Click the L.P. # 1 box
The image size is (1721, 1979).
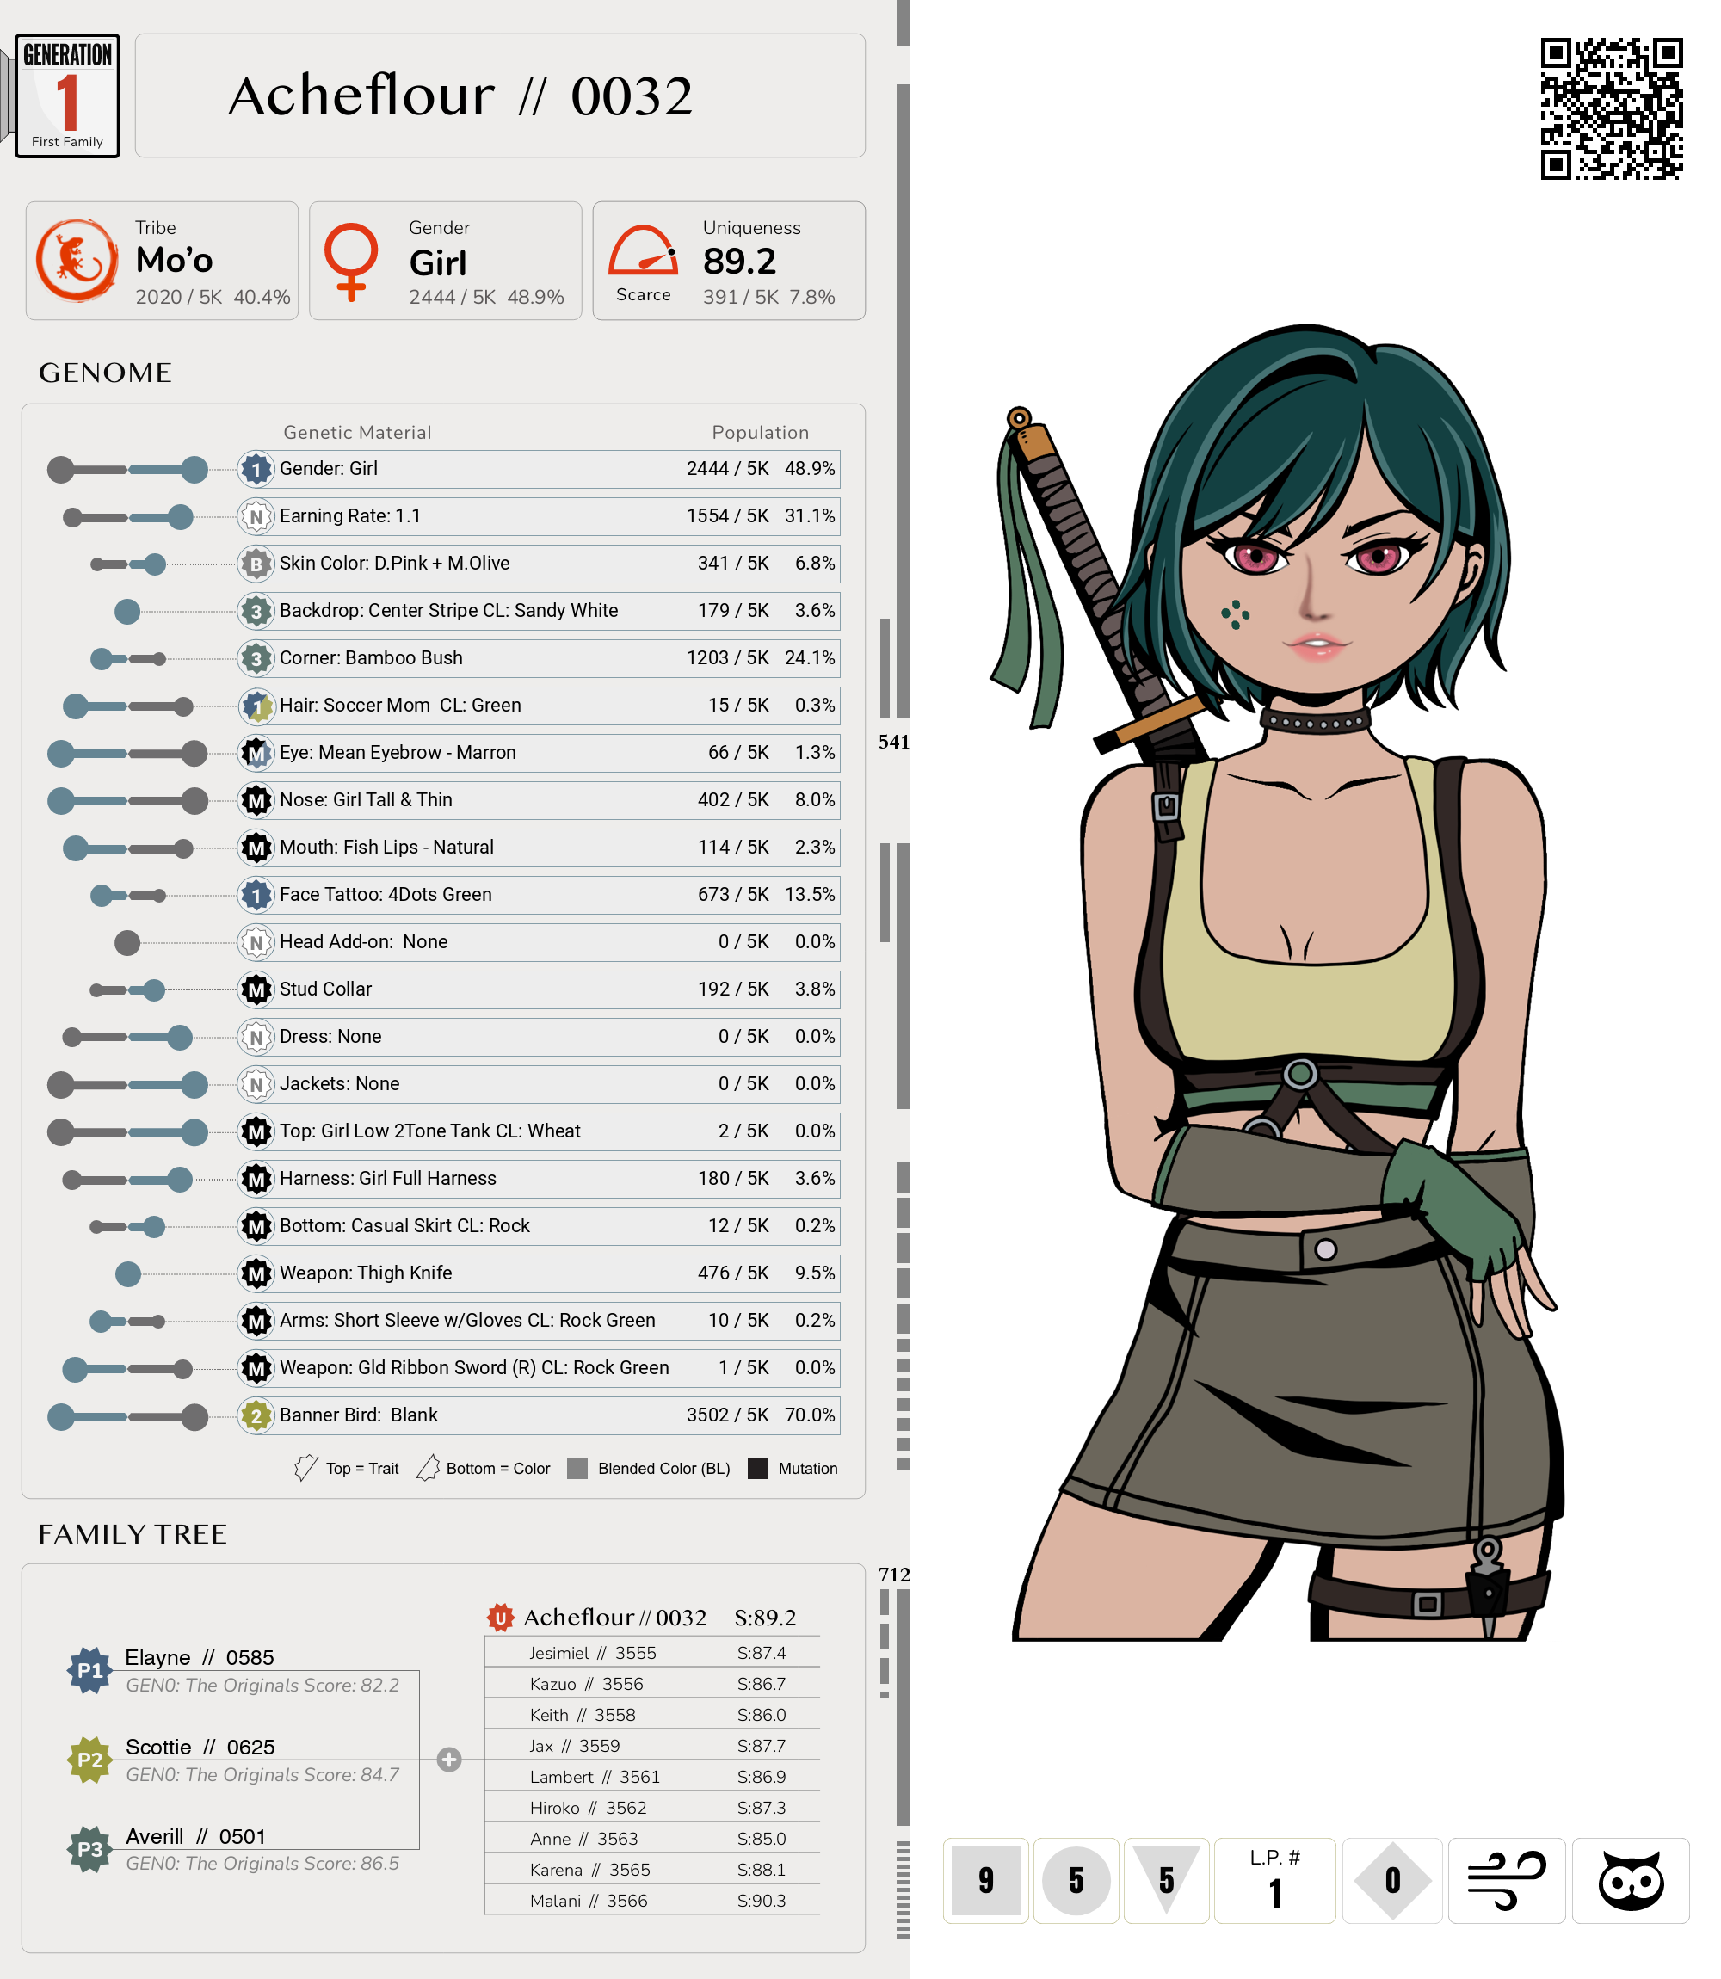click(x=1274, y=1880)
